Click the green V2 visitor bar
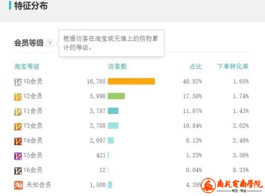This screenshot has height=196, width=265. [x=116, y=96]
